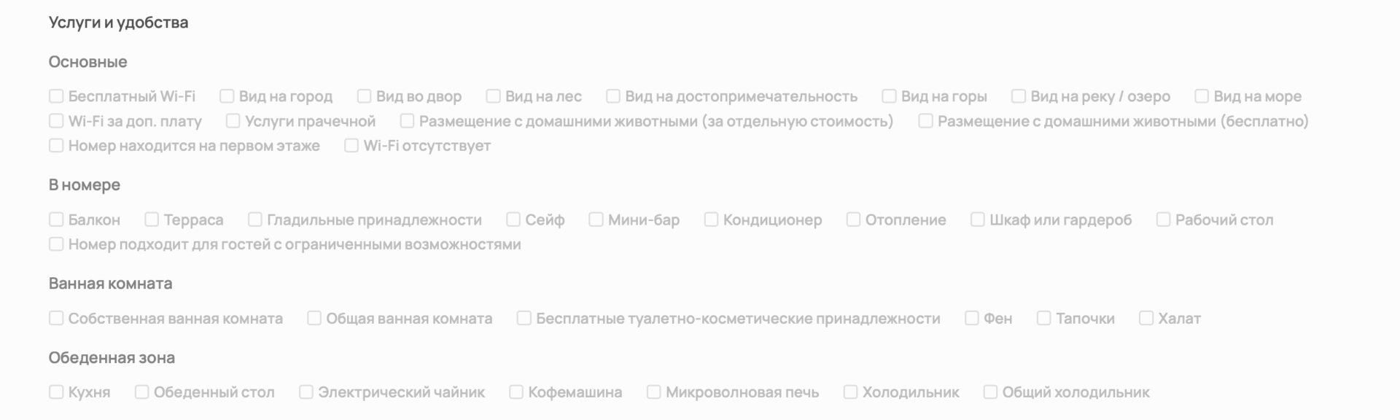Check Собственная ванная комната

pyautogui.click(x=56, y=319)
